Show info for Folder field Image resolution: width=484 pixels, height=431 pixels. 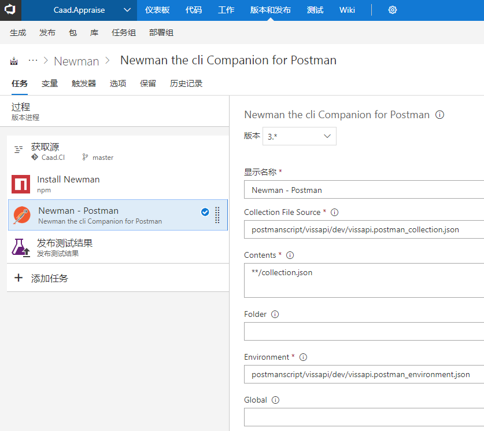click(275, 315)
